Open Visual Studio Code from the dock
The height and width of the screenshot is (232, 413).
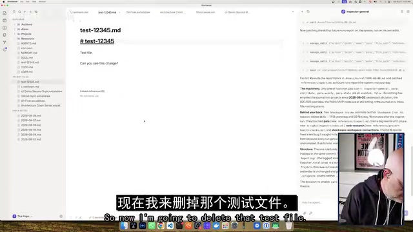coord(170,226)
